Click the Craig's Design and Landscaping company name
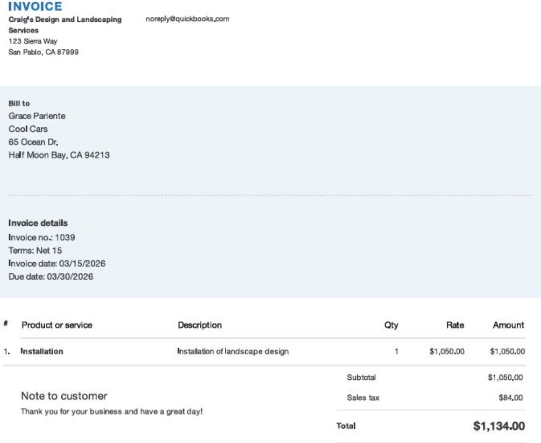541x443 pixels. pos(65,20)
